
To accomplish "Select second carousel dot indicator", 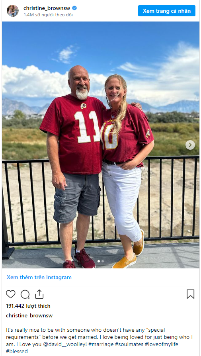I will pyautogui.click(x=103, y=261).
